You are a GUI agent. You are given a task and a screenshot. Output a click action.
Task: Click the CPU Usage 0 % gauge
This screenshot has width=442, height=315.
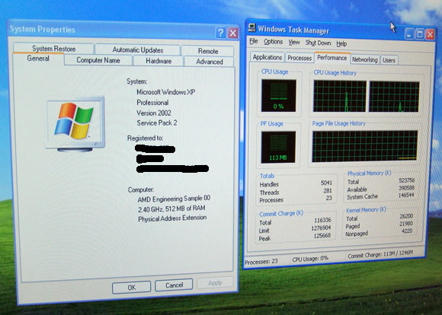click(x=278, y=96)
